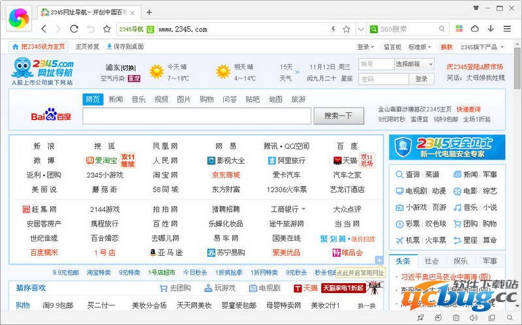Reload the page with refresh icon

[x=74, y=29]
